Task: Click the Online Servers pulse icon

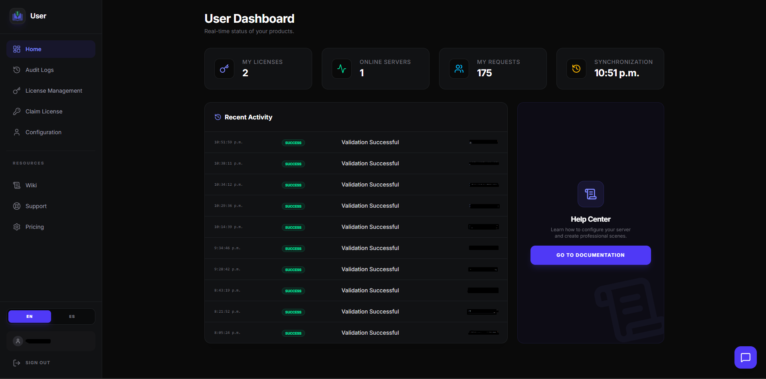Action: click(x=342, y=69)
